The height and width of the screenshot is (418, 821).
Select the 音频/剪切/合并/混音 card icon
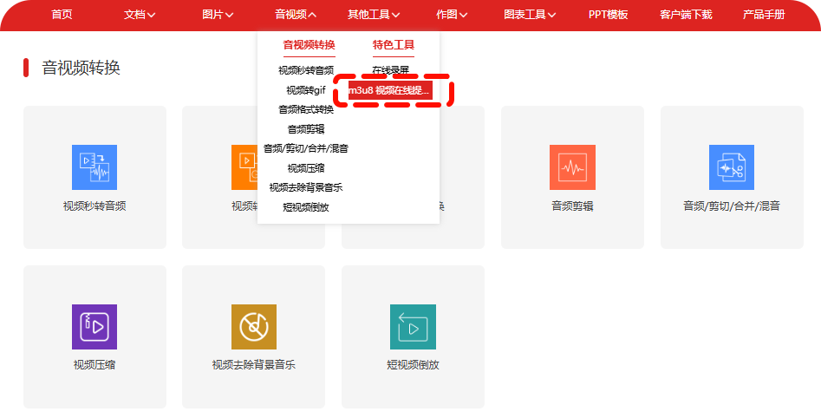(x=731, y=167)
